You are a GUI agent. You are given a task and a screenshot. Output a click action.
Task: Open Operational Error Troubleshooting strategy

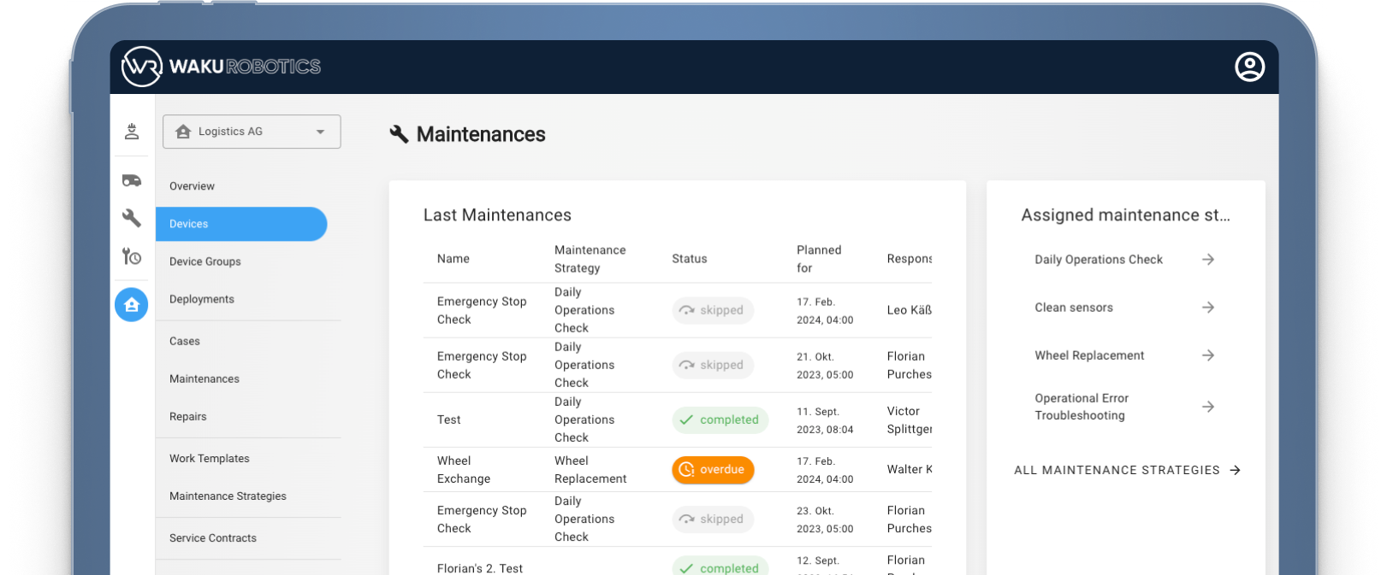click(1082, 407)
